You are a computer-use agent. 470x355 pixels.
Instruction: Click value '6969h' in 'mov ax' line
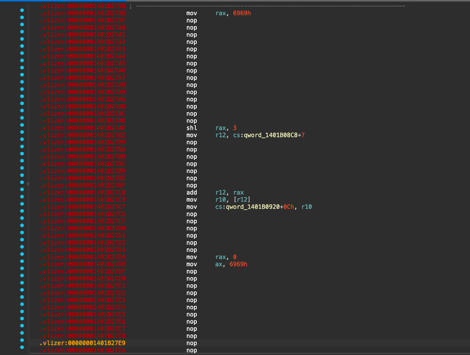click(239, 264)
